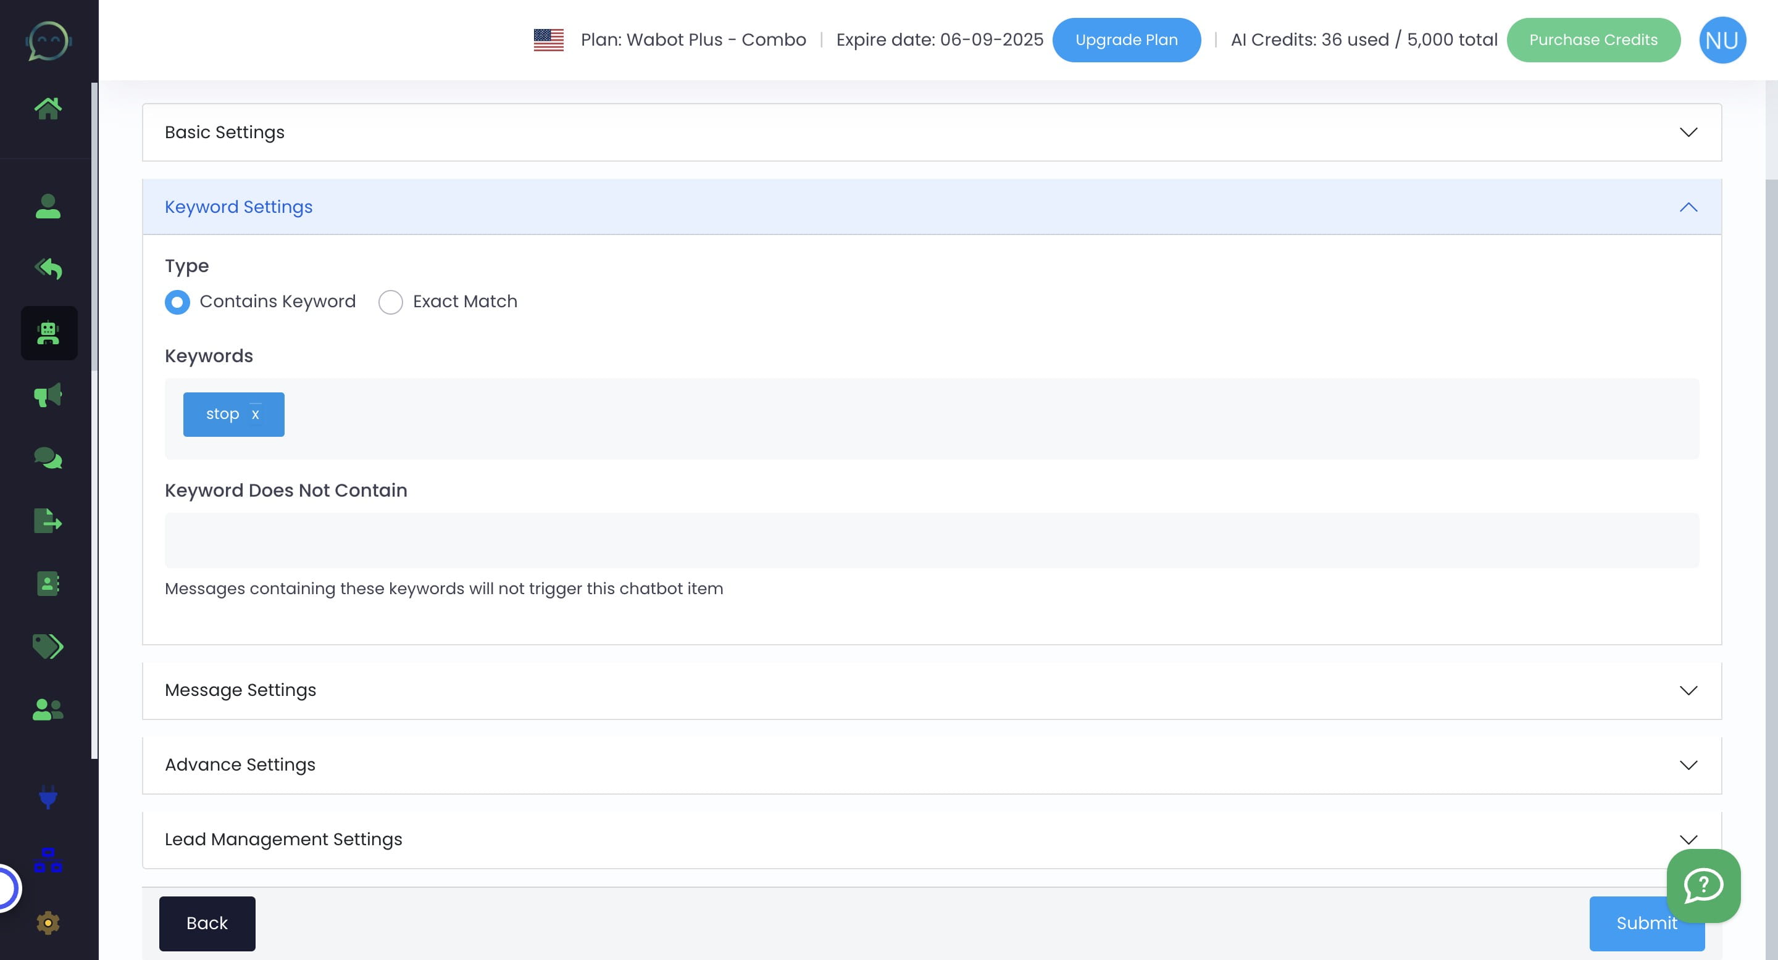Select the Contains Keyword radio button
Screen dimensions: 1778x960
[177, 301]
